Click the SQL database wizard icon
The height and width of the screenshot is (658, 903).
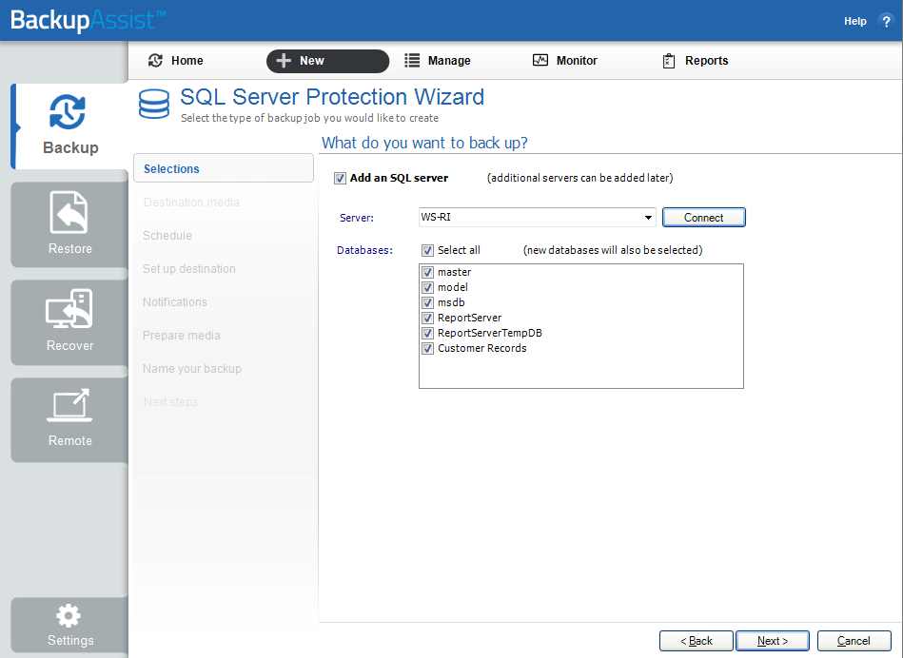(154, 105)
